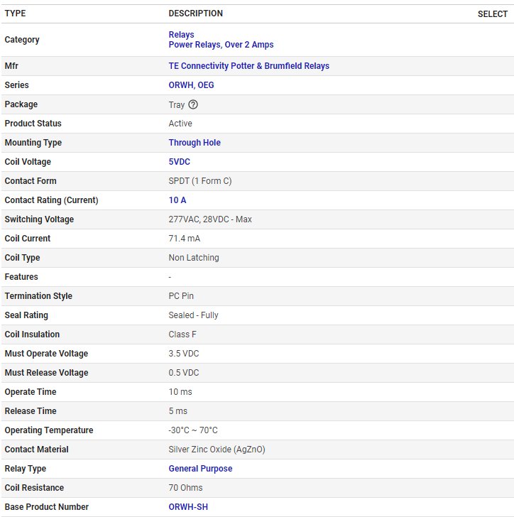Click the 277VAC, 28VDC - Max value
Viewport: 514px width, 517px height.
coord(210,219)
